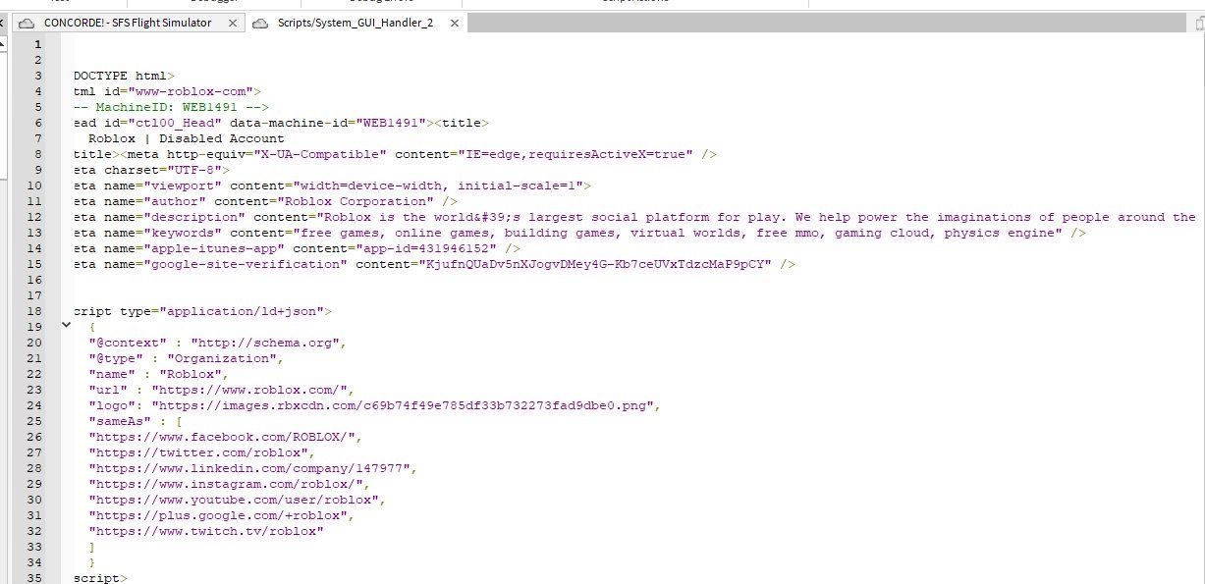This screenshot has height=584, width=1205.
Task: Switch to CONCORDE! - SFS Flight Simulator tab
Action: point(127,23)
